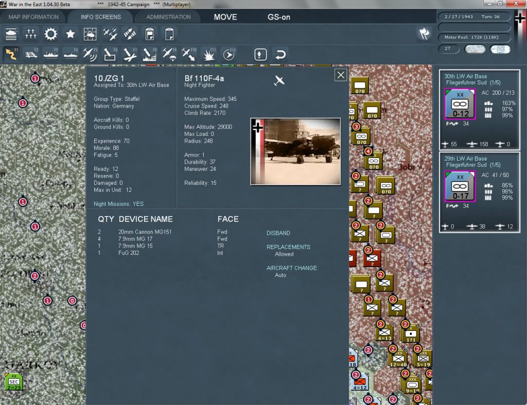Open the air doctrine planes icon
This screenshot has width=527, height=405.
[110, 34]
